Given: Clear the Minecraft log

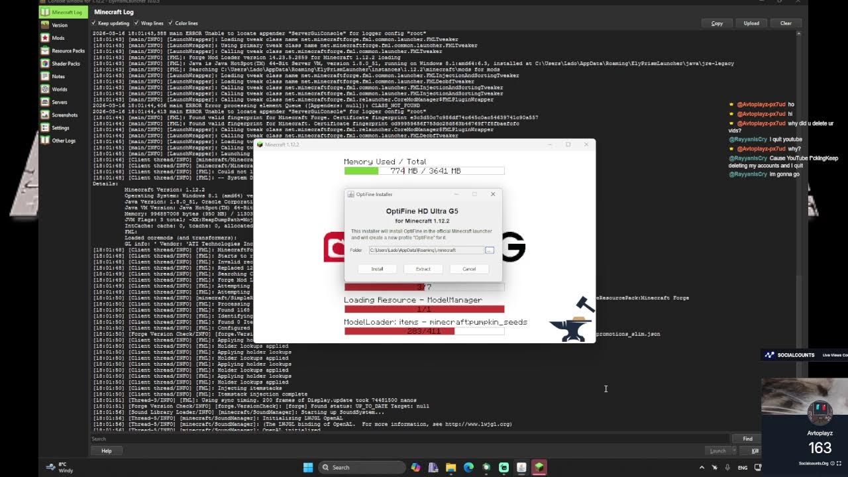Looking at the screenshot, I should (786, 23).
